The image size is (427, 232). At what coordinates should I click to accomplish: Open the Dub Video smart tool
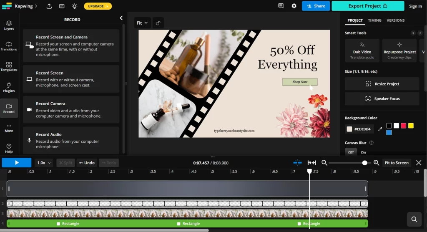tap(362, 51)
